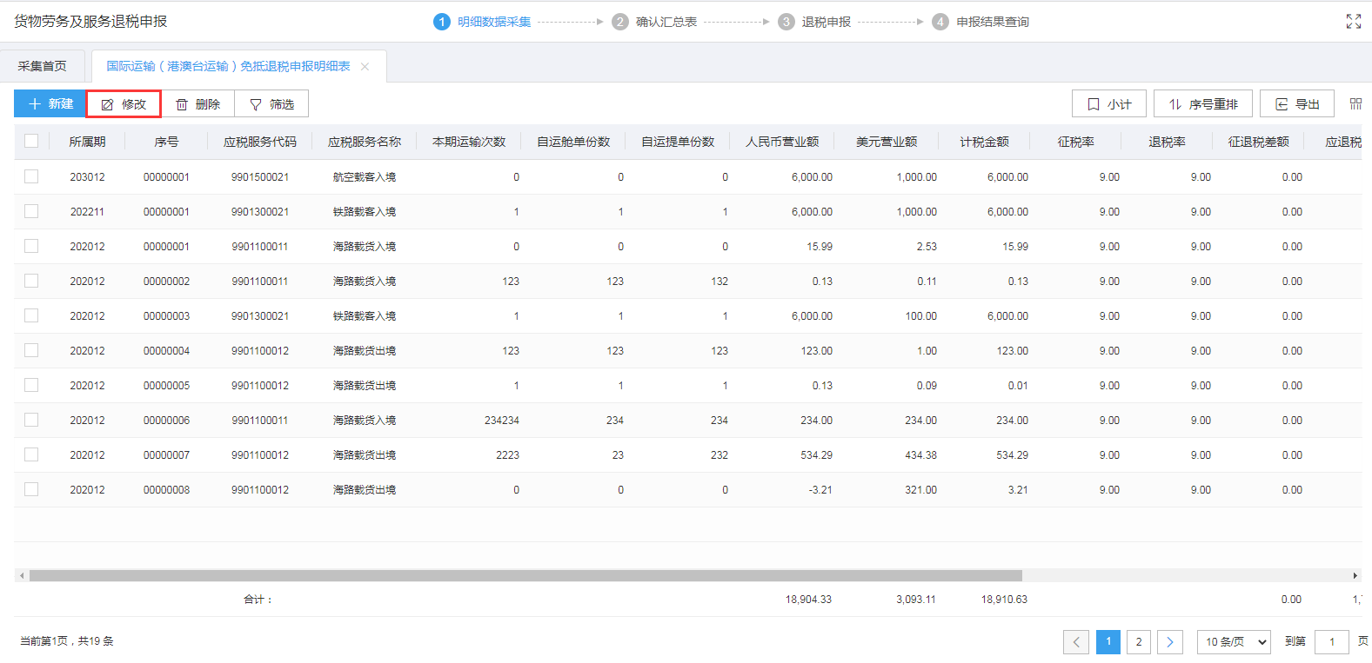Click the 新建 (new) button
1372x663 pixels.
click(x=50, y=104)
